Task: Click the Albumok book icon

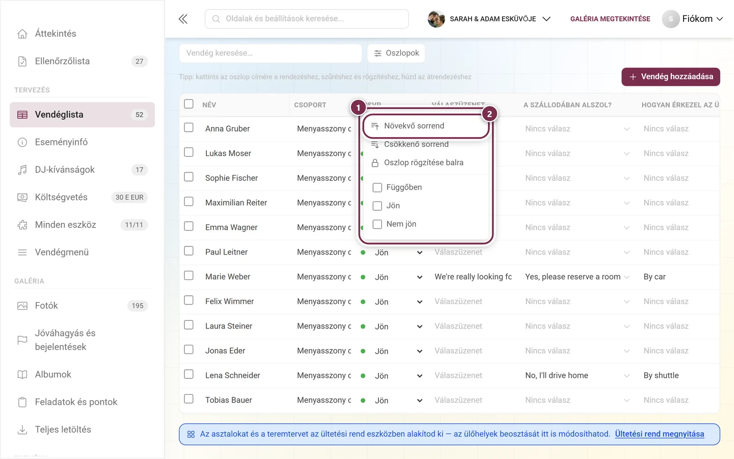Action: pyautogui.click(x=22, y=375)
